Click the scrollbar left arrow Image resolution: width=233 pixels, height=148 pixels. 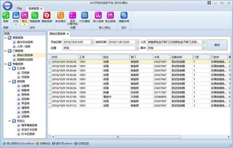pyautogui.click(x=53, y=137)
